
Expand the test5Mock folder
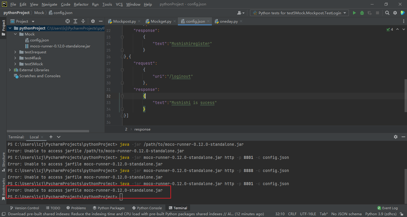point(15,64)
